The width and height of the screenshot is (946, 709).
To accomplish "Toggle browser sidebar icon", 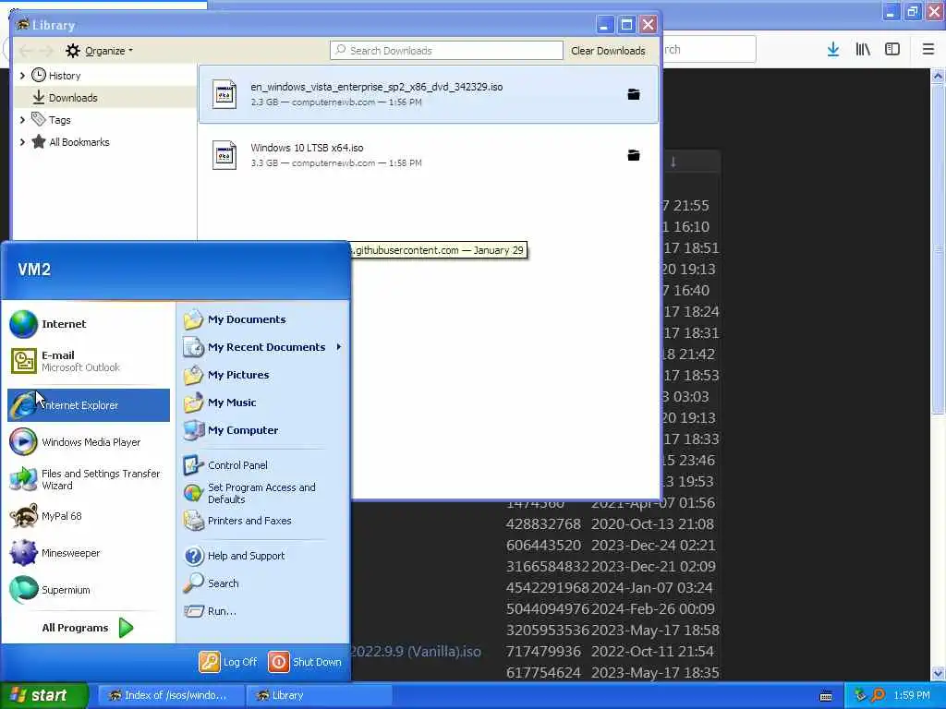I will pos(892,50).
